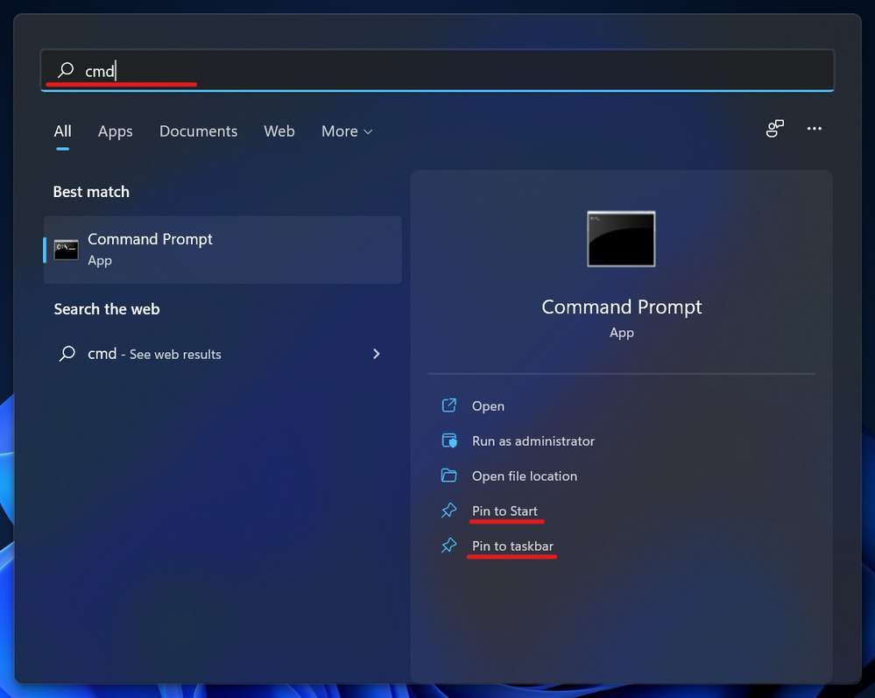Viewport: 875px width, 698px height.
Task: Click Open in the preview pane
Action: click(488, 406)
